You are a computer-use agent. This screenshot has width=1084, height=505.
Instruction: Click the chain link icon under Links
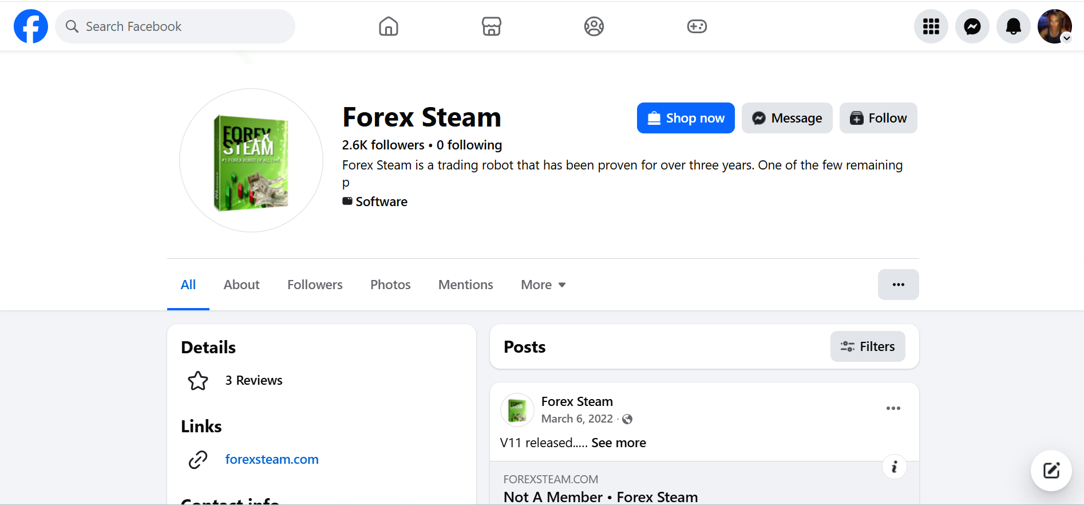click(198, 459)
